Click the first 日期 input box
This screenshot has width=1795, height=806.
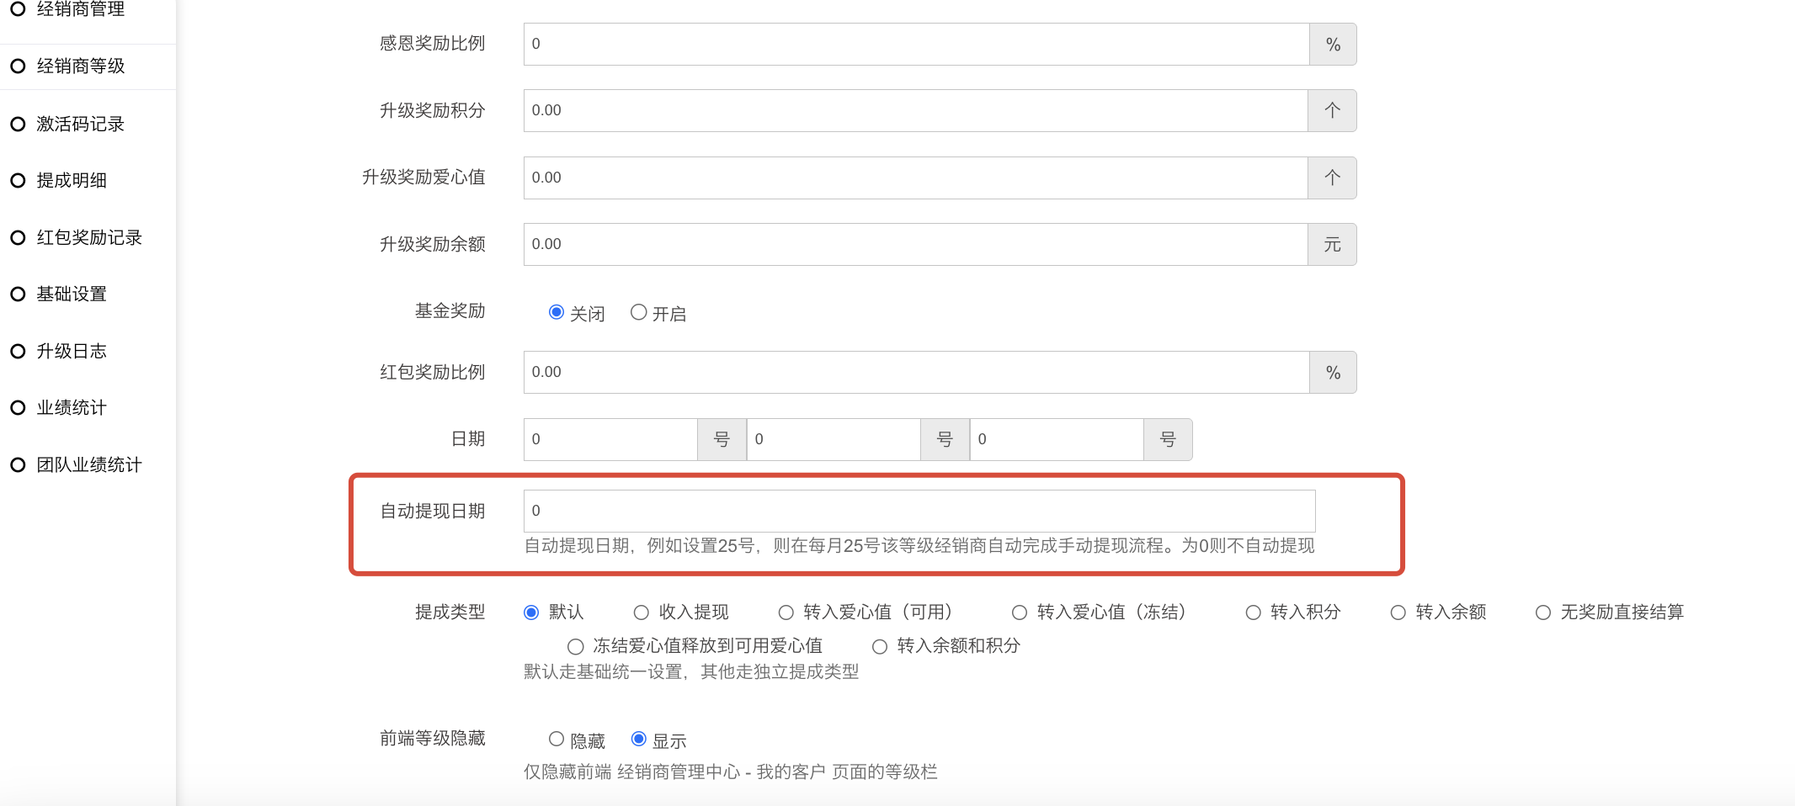point(610,439)
